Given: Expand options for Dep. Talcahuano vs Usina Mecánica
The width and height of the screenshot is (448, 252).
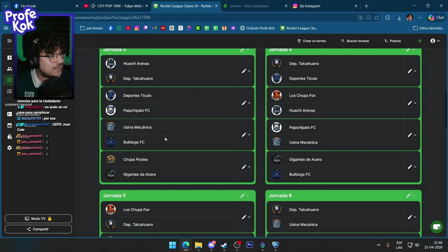Looking at the screenshot, I should [x=415, y=217].
